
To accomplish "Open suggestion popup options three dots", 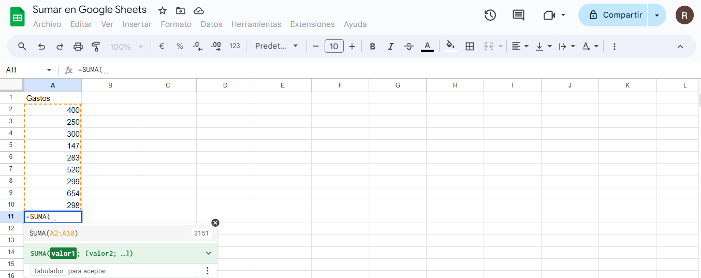I will coord(207,271).
